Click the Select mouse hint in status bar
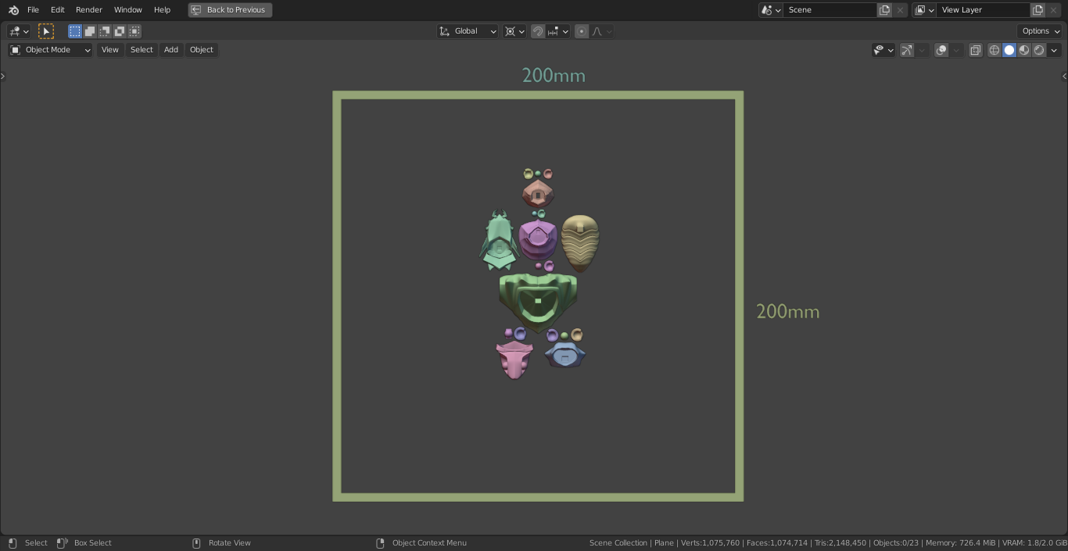 pos(28,543)
